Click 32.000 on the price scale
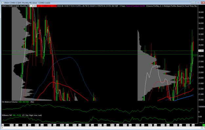This screenshot has width=205, height=130. (x=201, y=34)
